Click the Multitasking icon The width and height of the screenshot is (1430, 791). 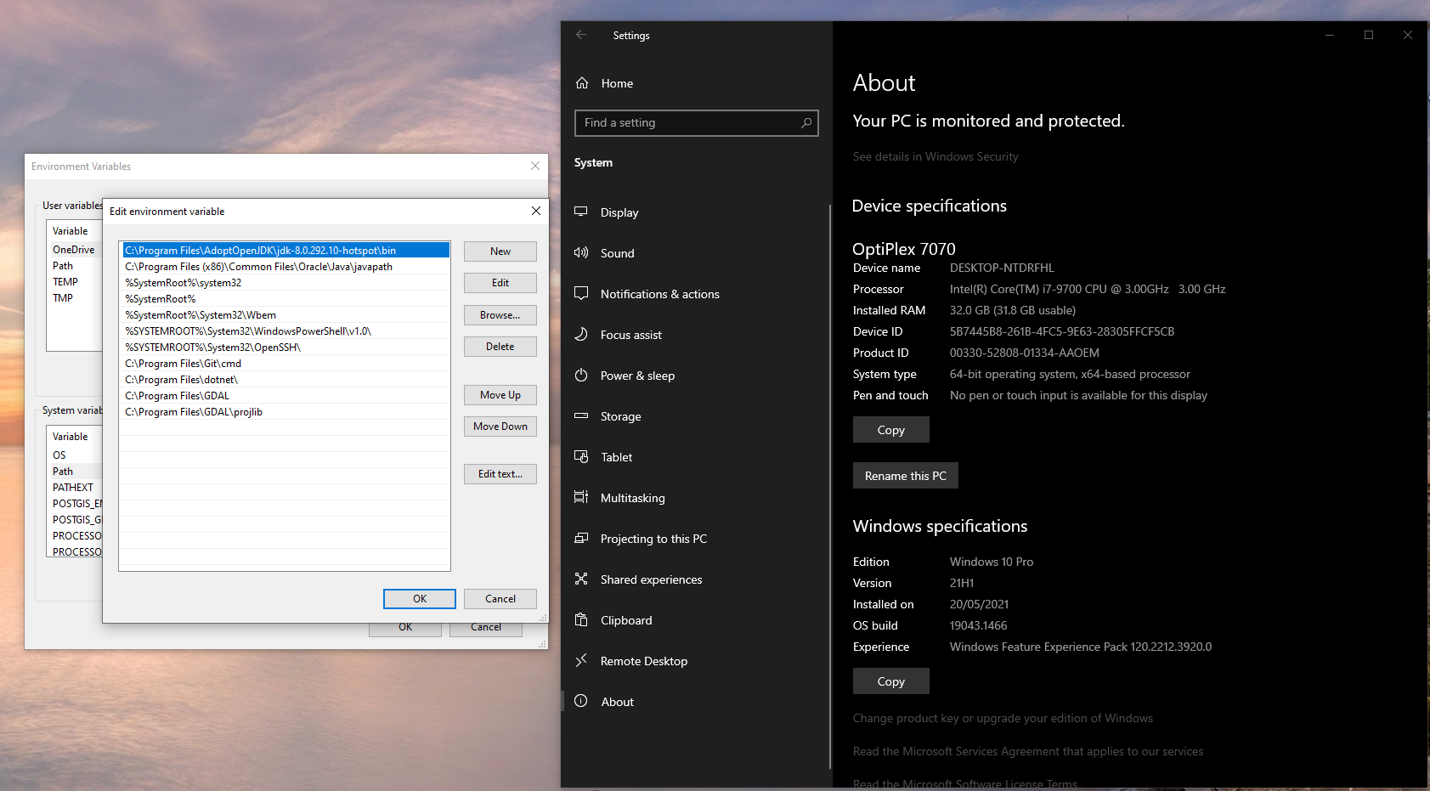pyautogui.click(x=581, y=497)
